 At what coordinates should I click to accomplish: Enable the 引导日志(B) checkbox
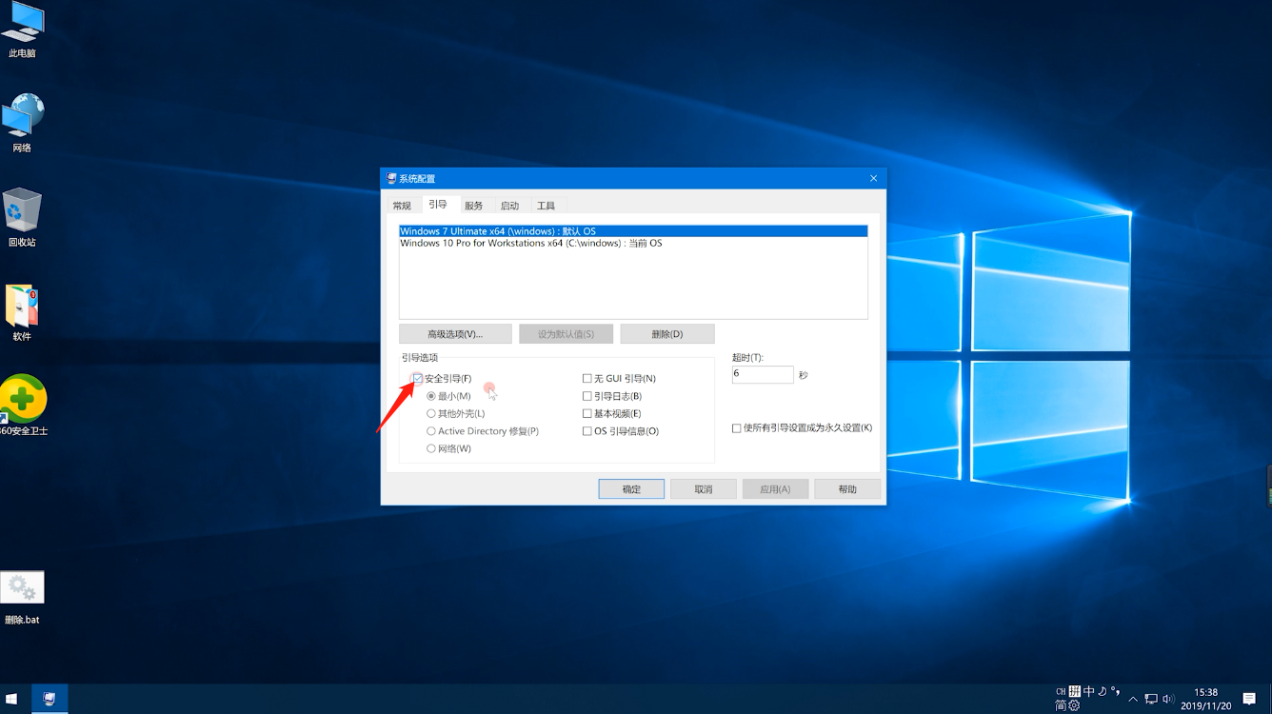coord(587,396)
